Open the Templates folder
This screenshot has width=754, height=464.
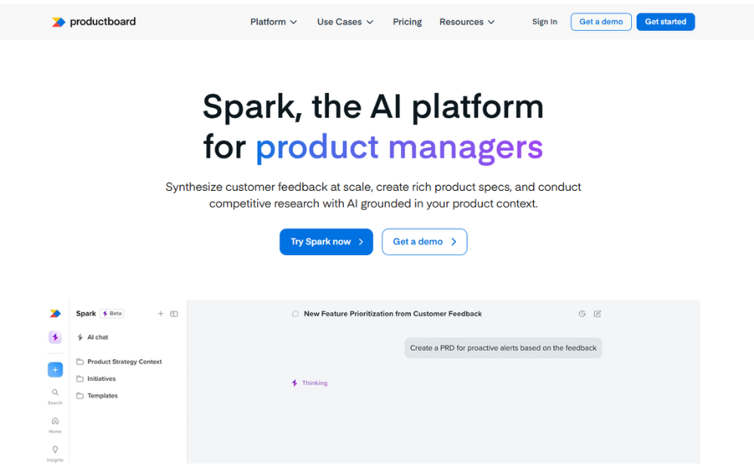pos(103,395)
